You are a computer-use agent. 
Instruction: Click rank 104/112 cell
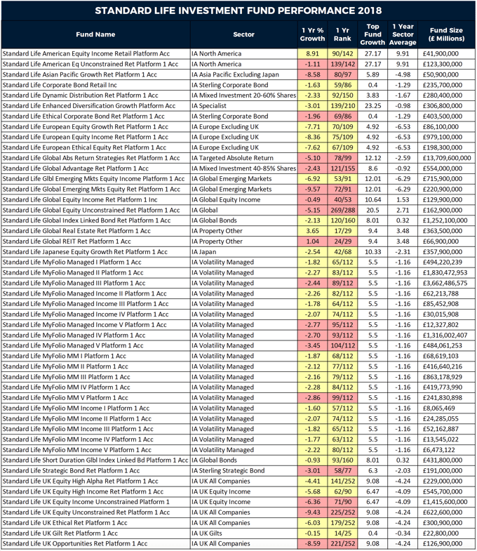[342, 346]
